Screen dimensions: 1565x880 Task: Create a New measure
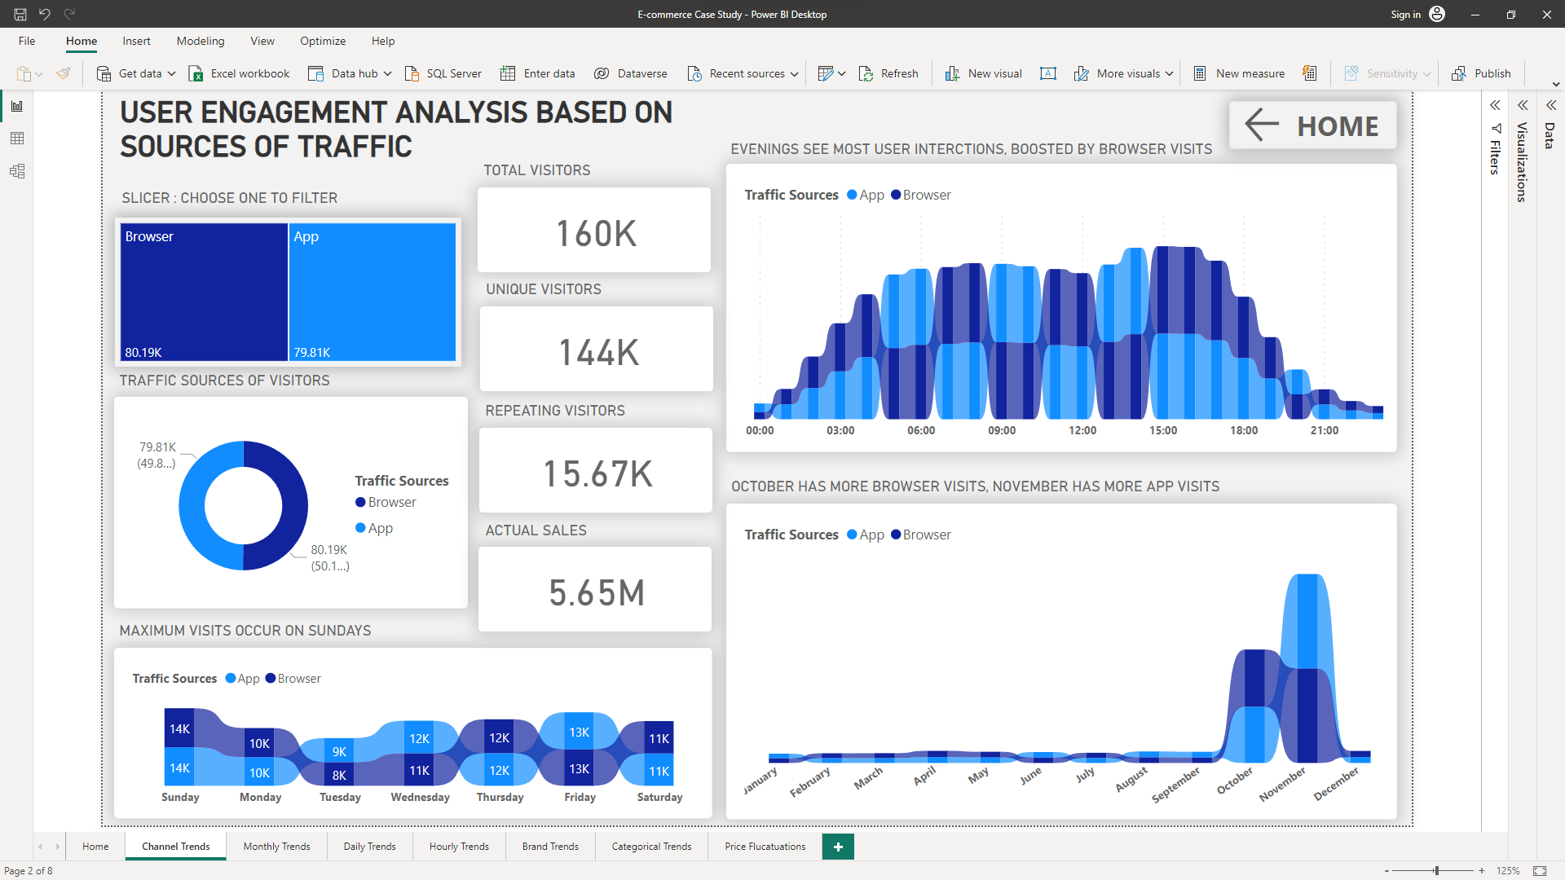coord(1239,73)
